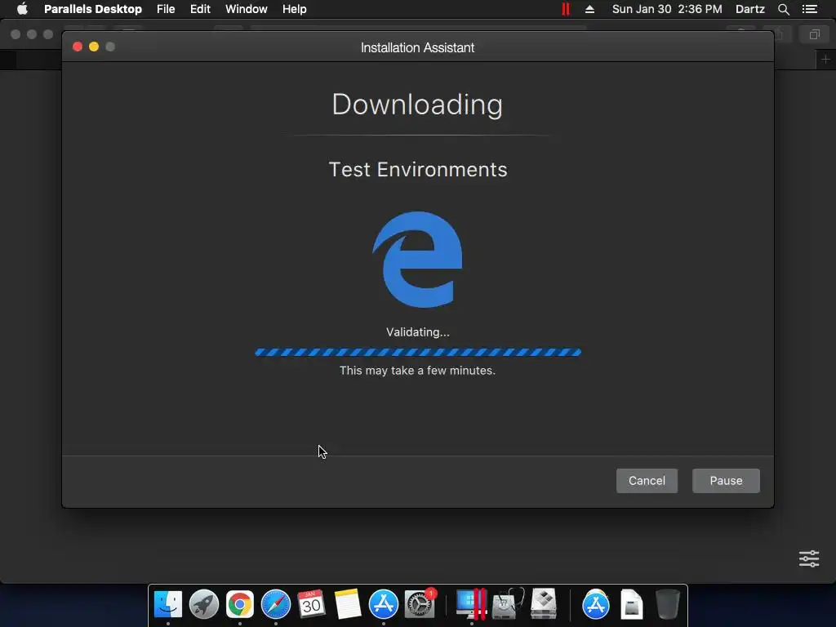
Task: Click the eject icon in menu bar
Action: coord(589,9)
